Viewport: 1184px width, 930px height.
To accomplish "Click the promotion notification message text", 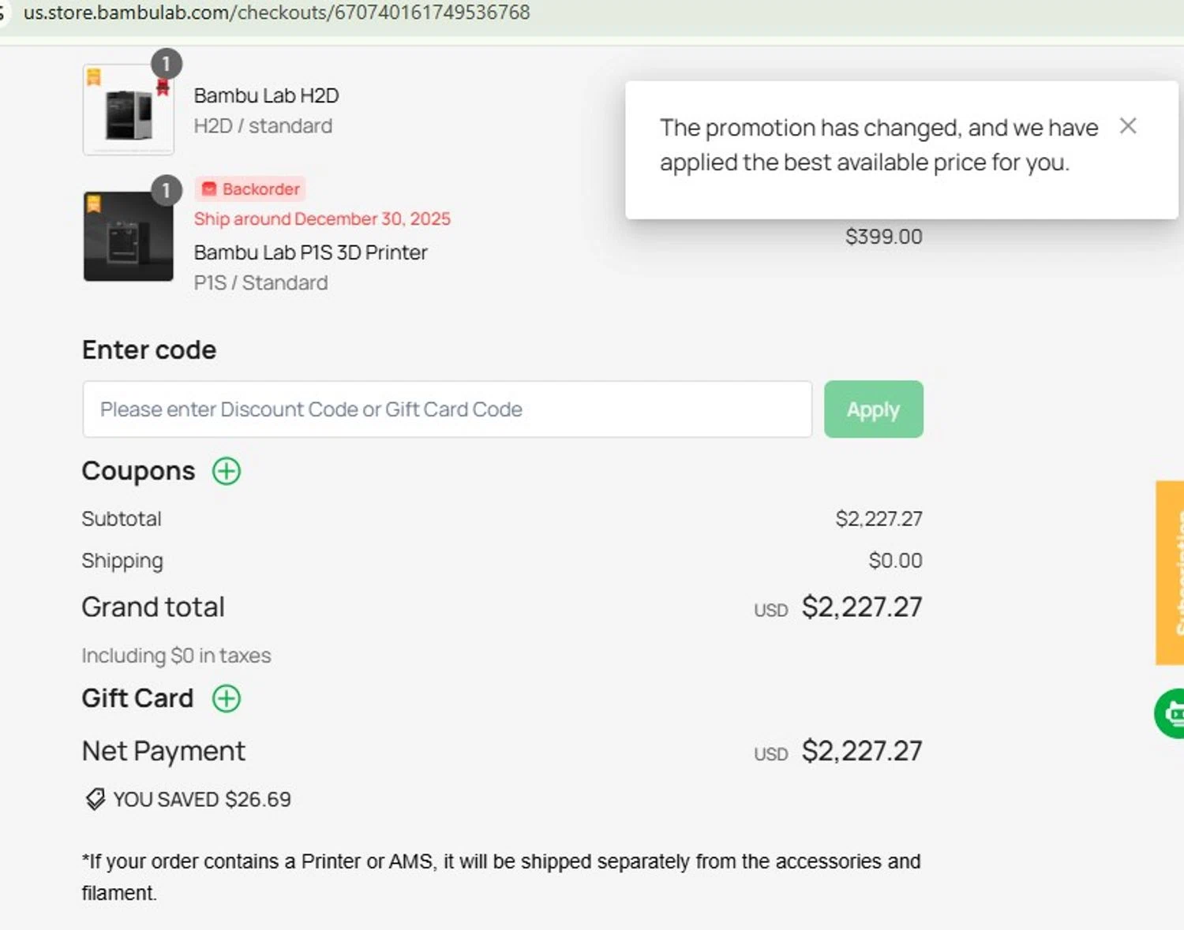I will tap(878, 145).
